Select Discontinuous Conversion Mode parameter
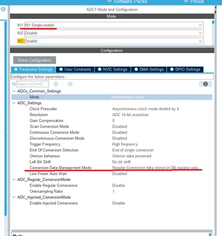This screenshot has width=222, height=236. [57, 139]
